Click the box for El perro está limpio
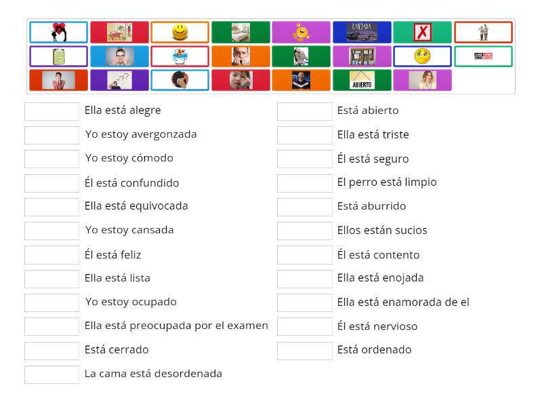Screen dimensions: 542x407 tap(304, 183)
